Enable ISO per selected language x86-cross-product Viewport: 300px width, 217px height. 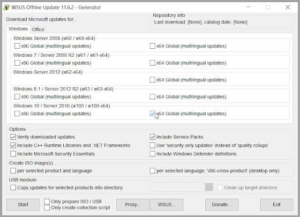click(152, 171)
